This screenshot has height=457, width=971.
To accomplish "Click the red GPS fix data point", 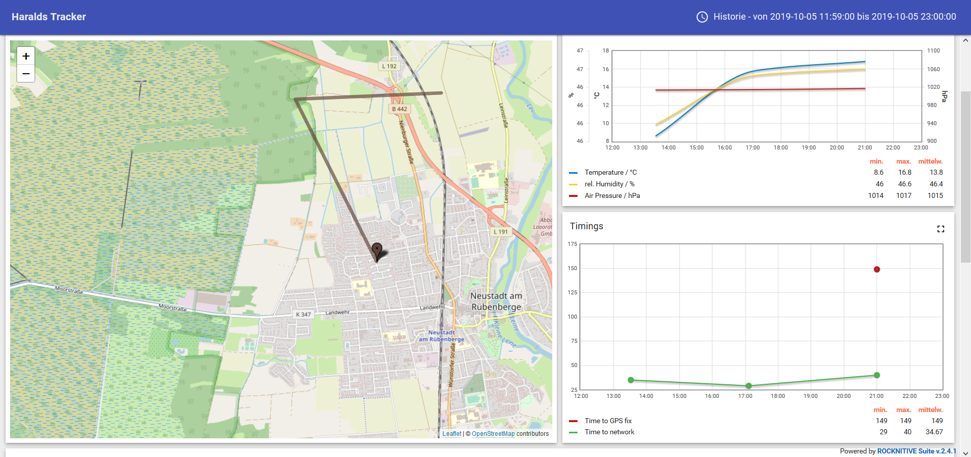I will [x=877, y=269].
